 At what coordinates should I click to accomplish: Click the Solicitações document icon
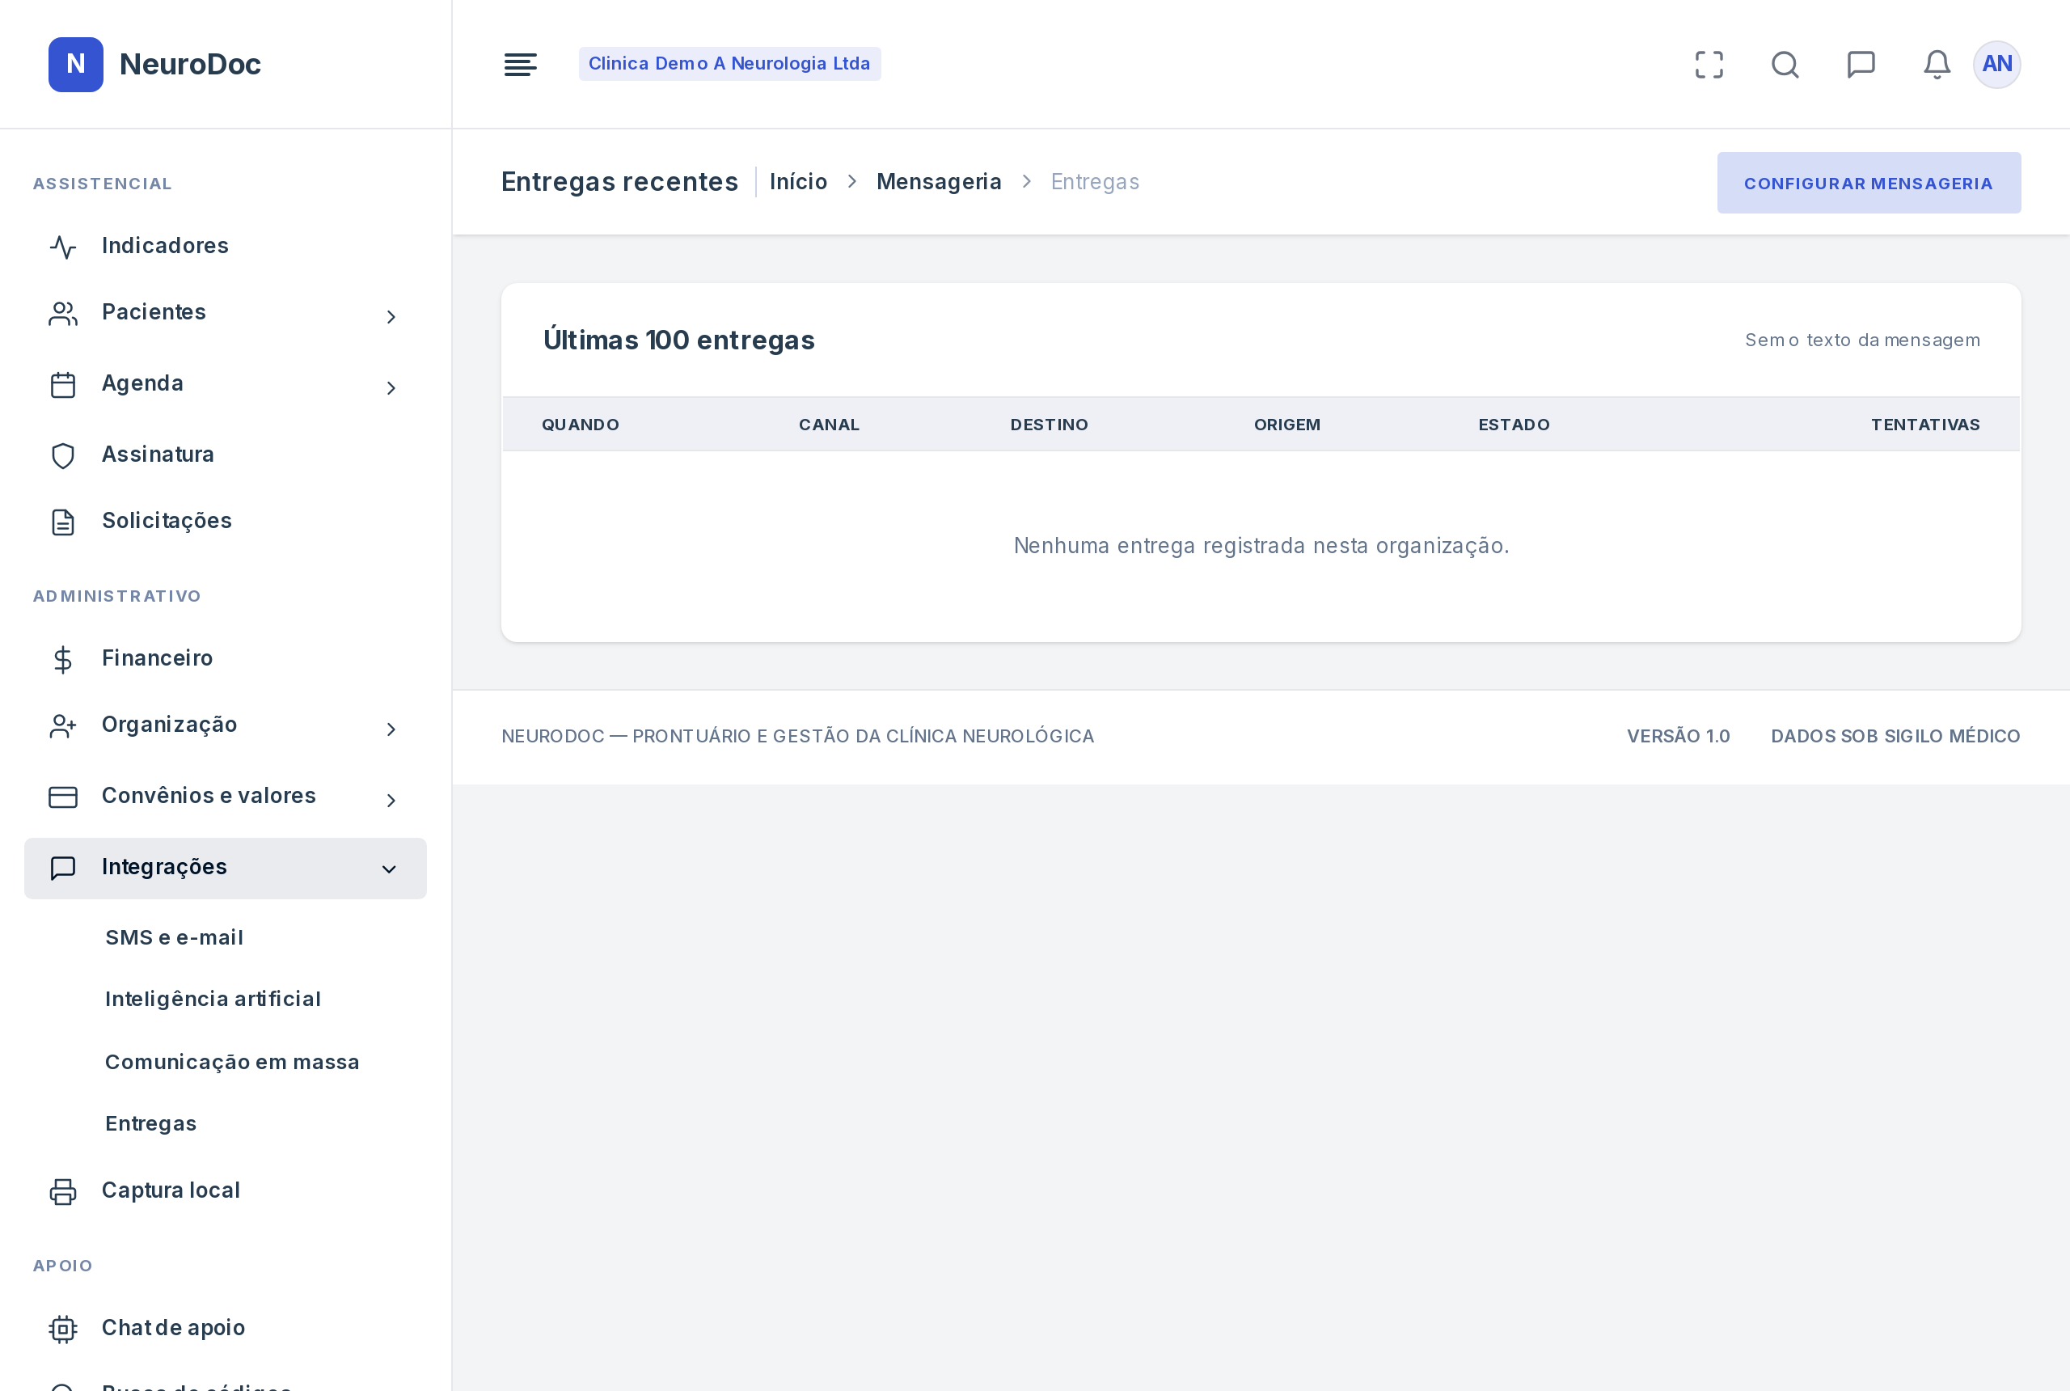pos(63,522)
